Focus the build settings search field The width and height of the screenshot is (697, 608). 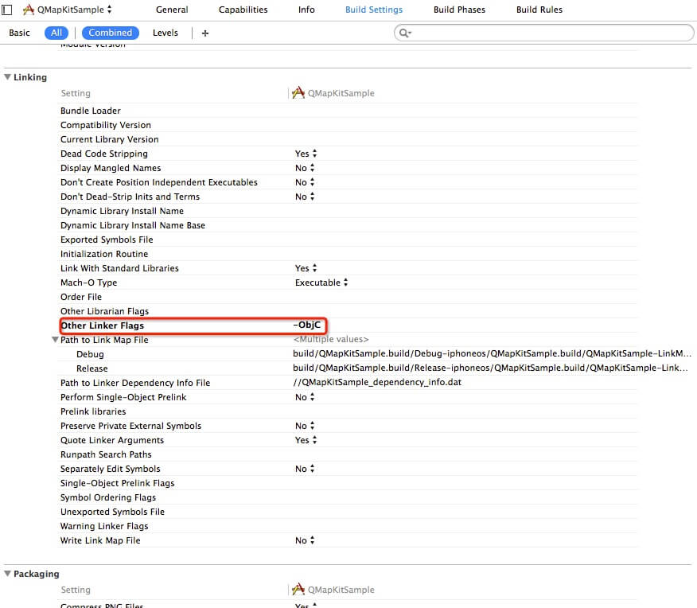[543, 33]
